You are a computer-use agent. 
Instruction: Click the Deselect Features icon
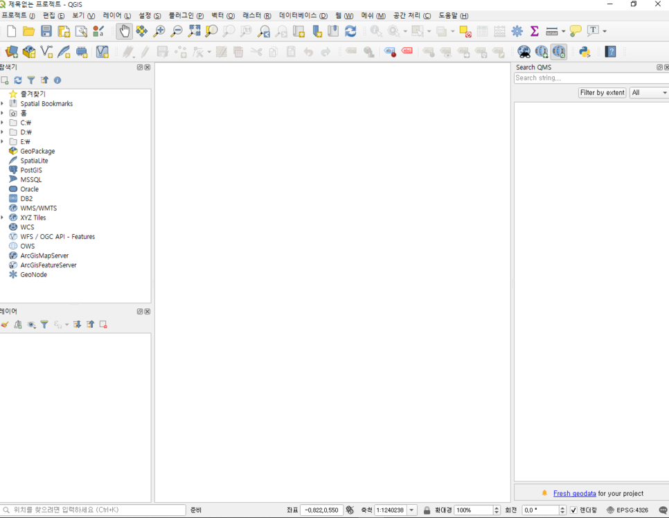465,31
